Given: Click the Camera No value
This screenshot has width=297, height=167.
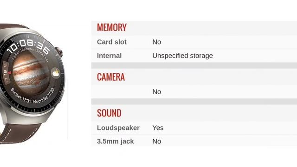Looking at the screenshot, I should [x=157, y=92].
